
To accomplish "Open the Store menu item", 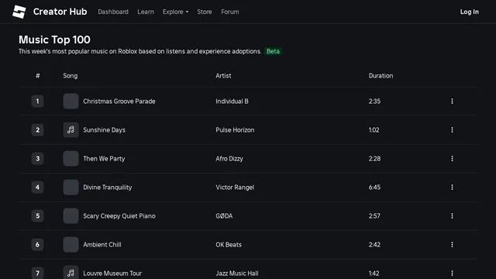I will point(205,12).
